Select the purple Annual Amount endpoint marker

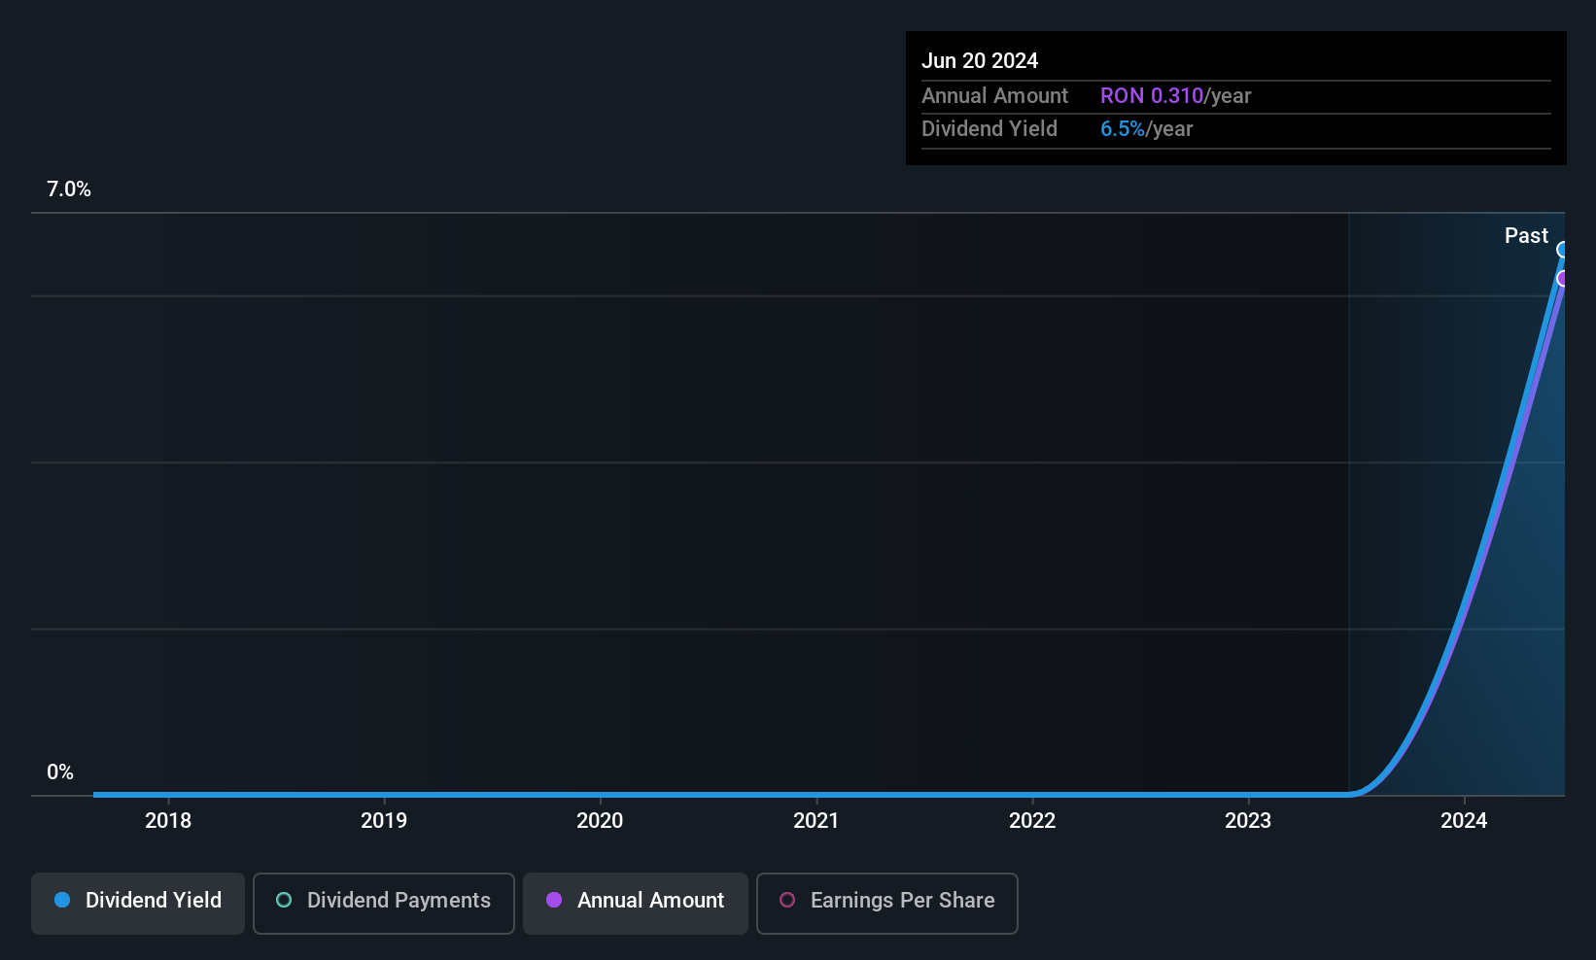click(x=1562, y=279)
